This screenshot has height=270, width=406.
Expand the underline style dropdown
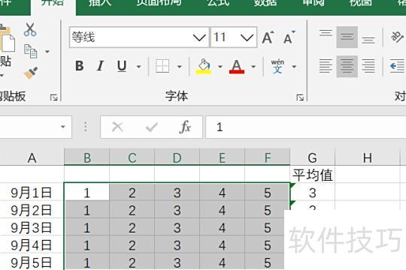pos(139,67)
